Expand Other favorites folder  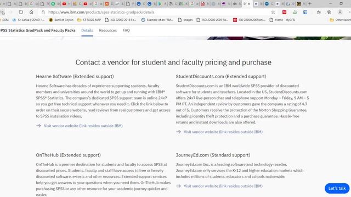340,20
